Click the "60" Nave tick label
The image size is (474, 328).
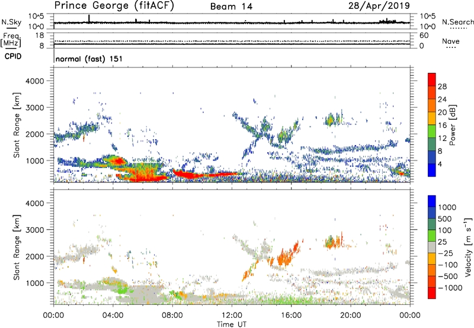click(424, 36)
